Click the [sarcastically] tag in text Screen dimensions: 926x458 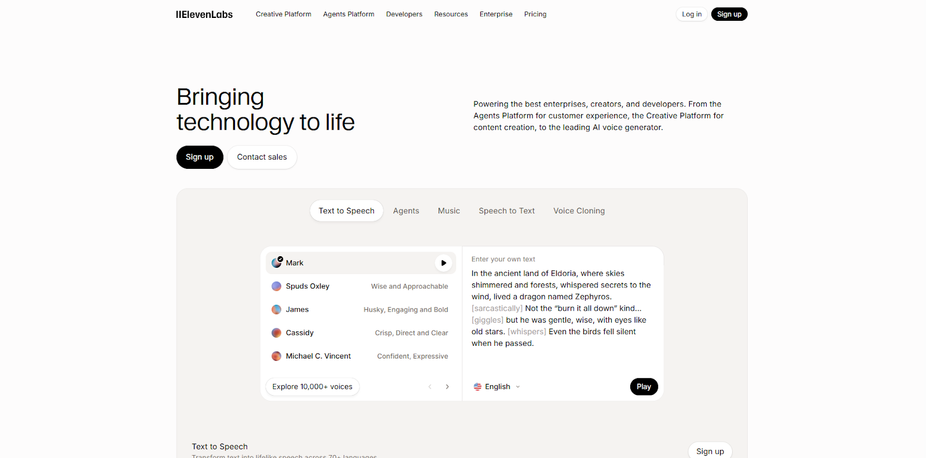497,308
